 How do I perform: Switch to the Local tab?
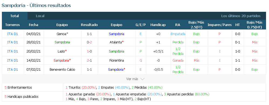[x=40, y=16]
